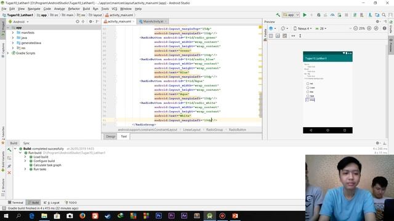Open the Analyze menu

coord(60,9)
